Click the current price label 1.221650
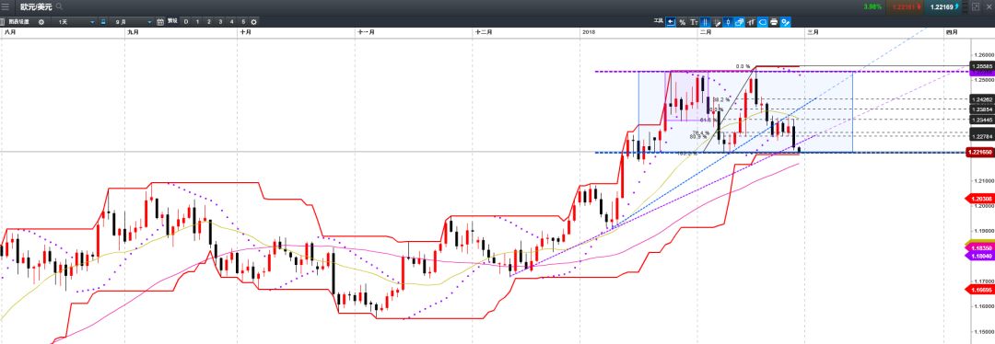 (x=979, y=153)
